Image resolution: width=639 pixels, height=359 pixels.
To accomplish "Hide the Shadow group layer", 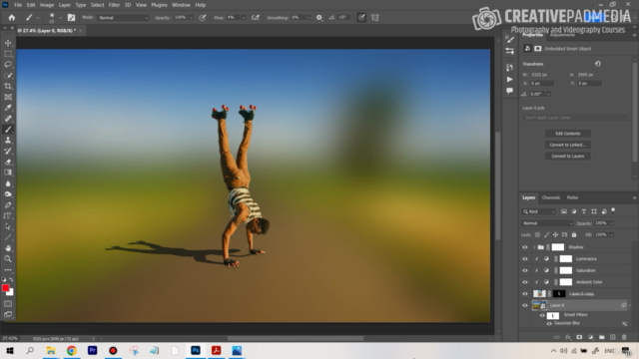I will point(525,247).
